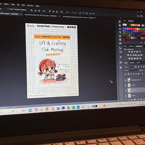Screen dimensions: 145x145
Task: Add a layer mask at panel bottom
Action: (x=135, y=99)
